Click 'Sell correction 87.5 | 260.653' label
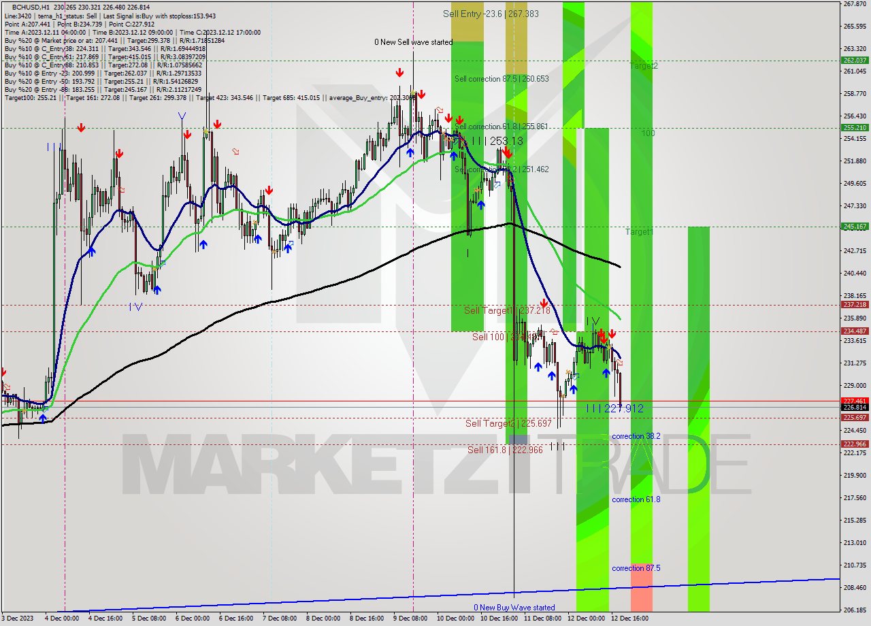 pyautogui.click(x=502, y=79)
